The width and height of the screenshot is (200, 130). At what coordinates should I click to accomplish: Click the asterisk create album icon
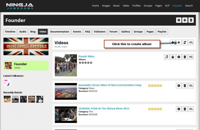[x=179, y=43]
